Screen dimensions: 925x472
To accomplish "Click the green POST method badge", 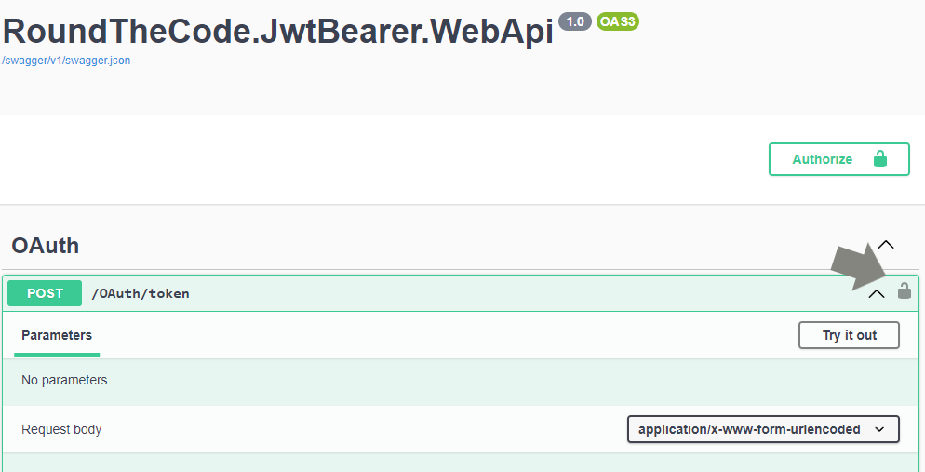I will (45, 293).
